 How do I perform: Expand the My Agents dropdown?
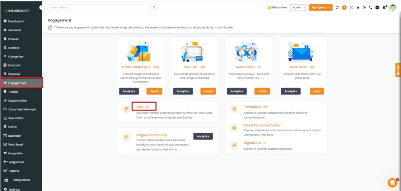[x=320, y=7]
